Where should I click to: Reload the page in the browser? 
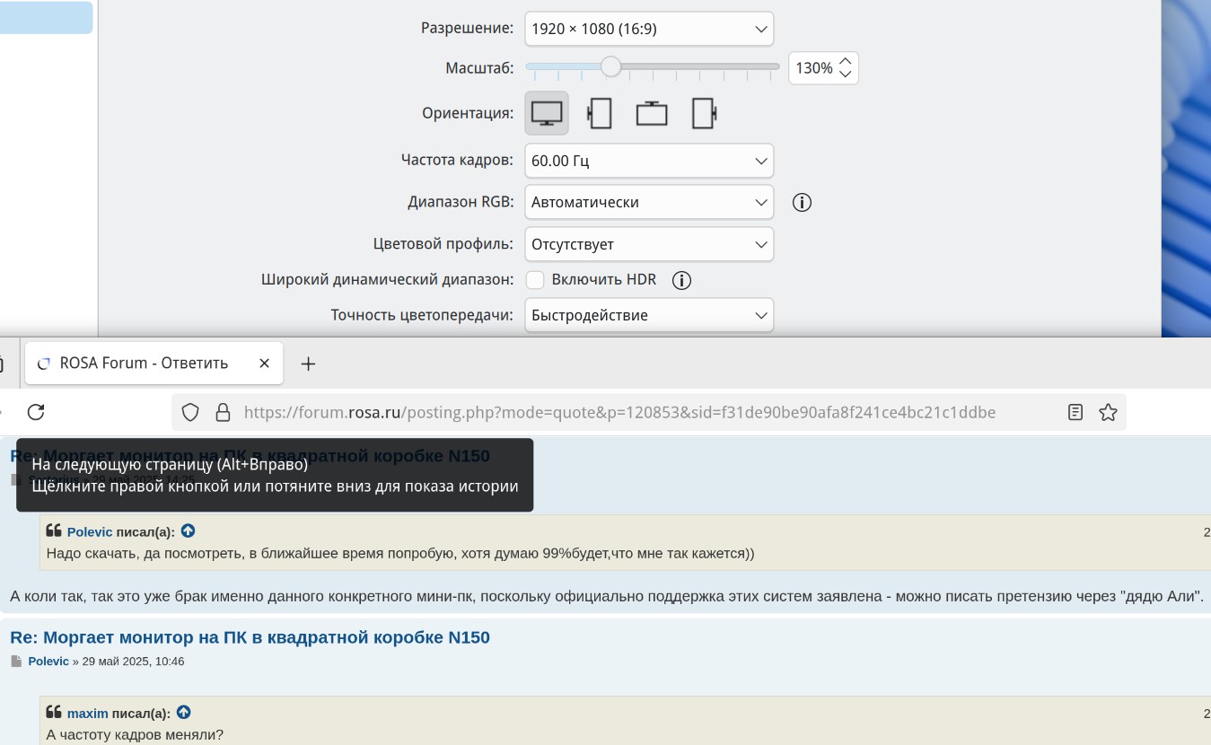[x=36, y=412]
